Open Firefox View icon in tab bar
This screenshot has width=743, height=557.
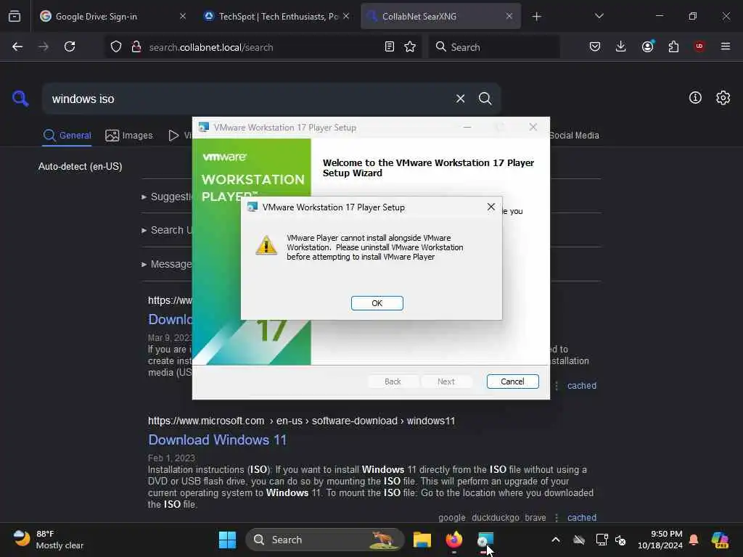[x=15, y=17]
